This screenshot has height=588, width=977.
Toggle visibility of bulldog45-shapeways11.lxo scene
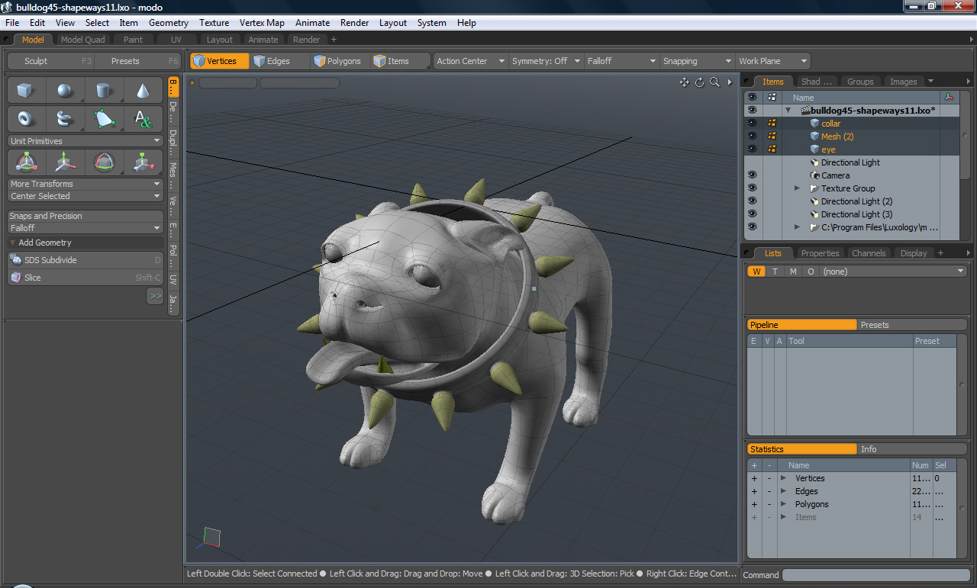pyautogui.click(x=752, y=111)
